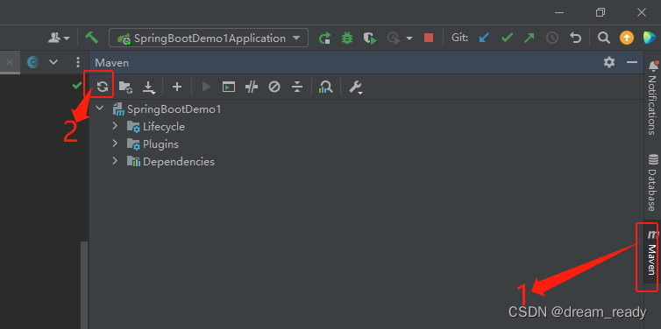Close the editor tab with X
661x329 pixels.
(x=10, y=62)
